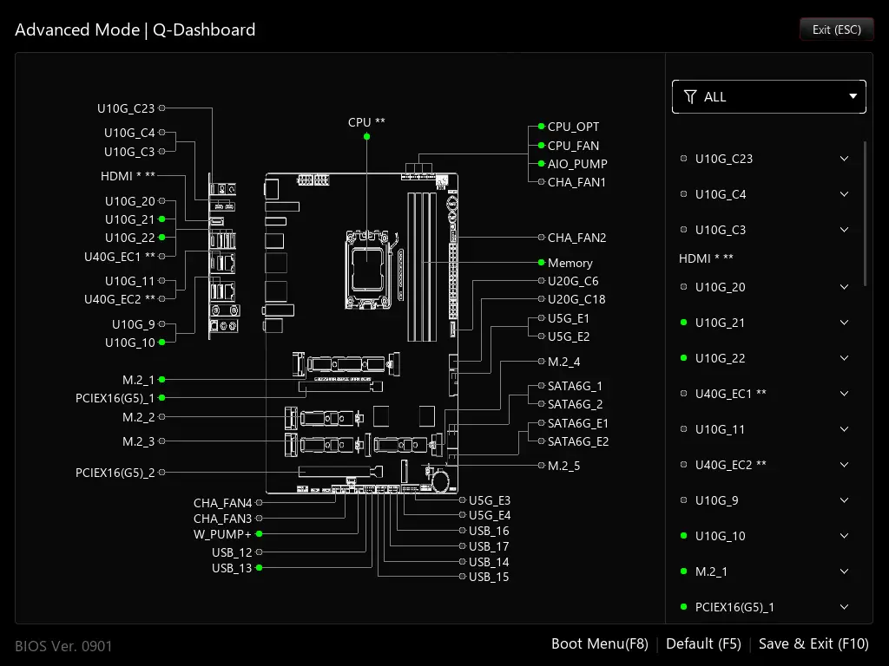Select USB_13 header label
Image resolution: width=889 pixels, height=666 pixels.
(231, 568)
